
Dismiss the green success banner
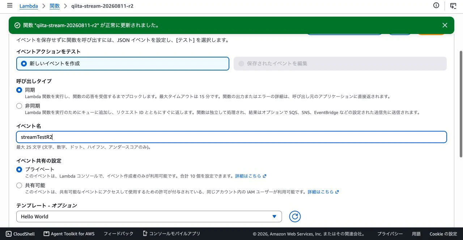click(445, 25)
